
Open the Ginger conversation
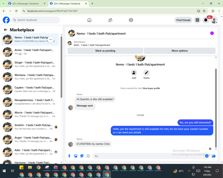pos(30,65)
